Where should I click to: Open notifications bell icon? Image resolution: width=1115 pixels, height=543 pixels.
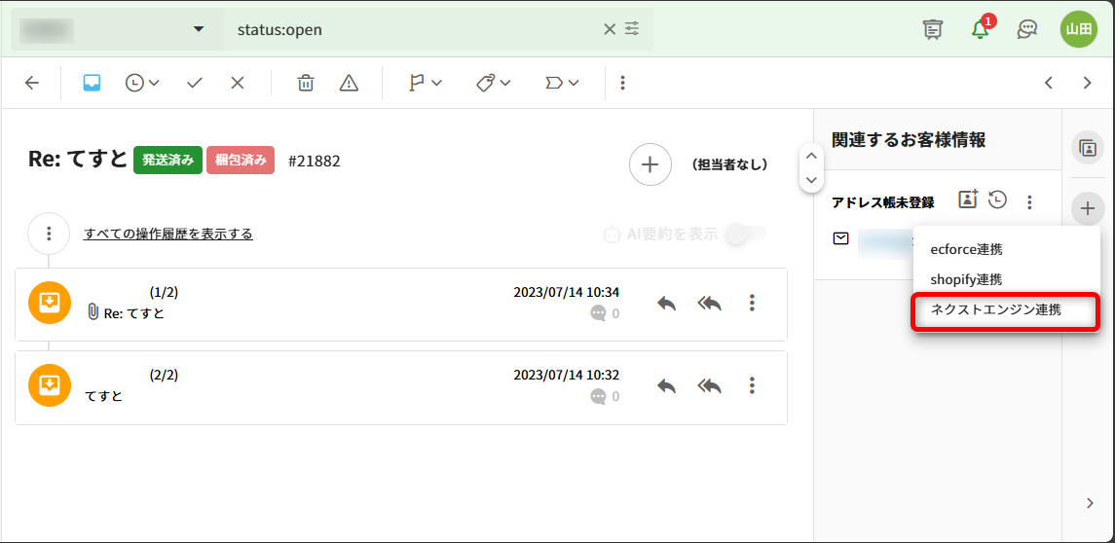coord(981,29)
